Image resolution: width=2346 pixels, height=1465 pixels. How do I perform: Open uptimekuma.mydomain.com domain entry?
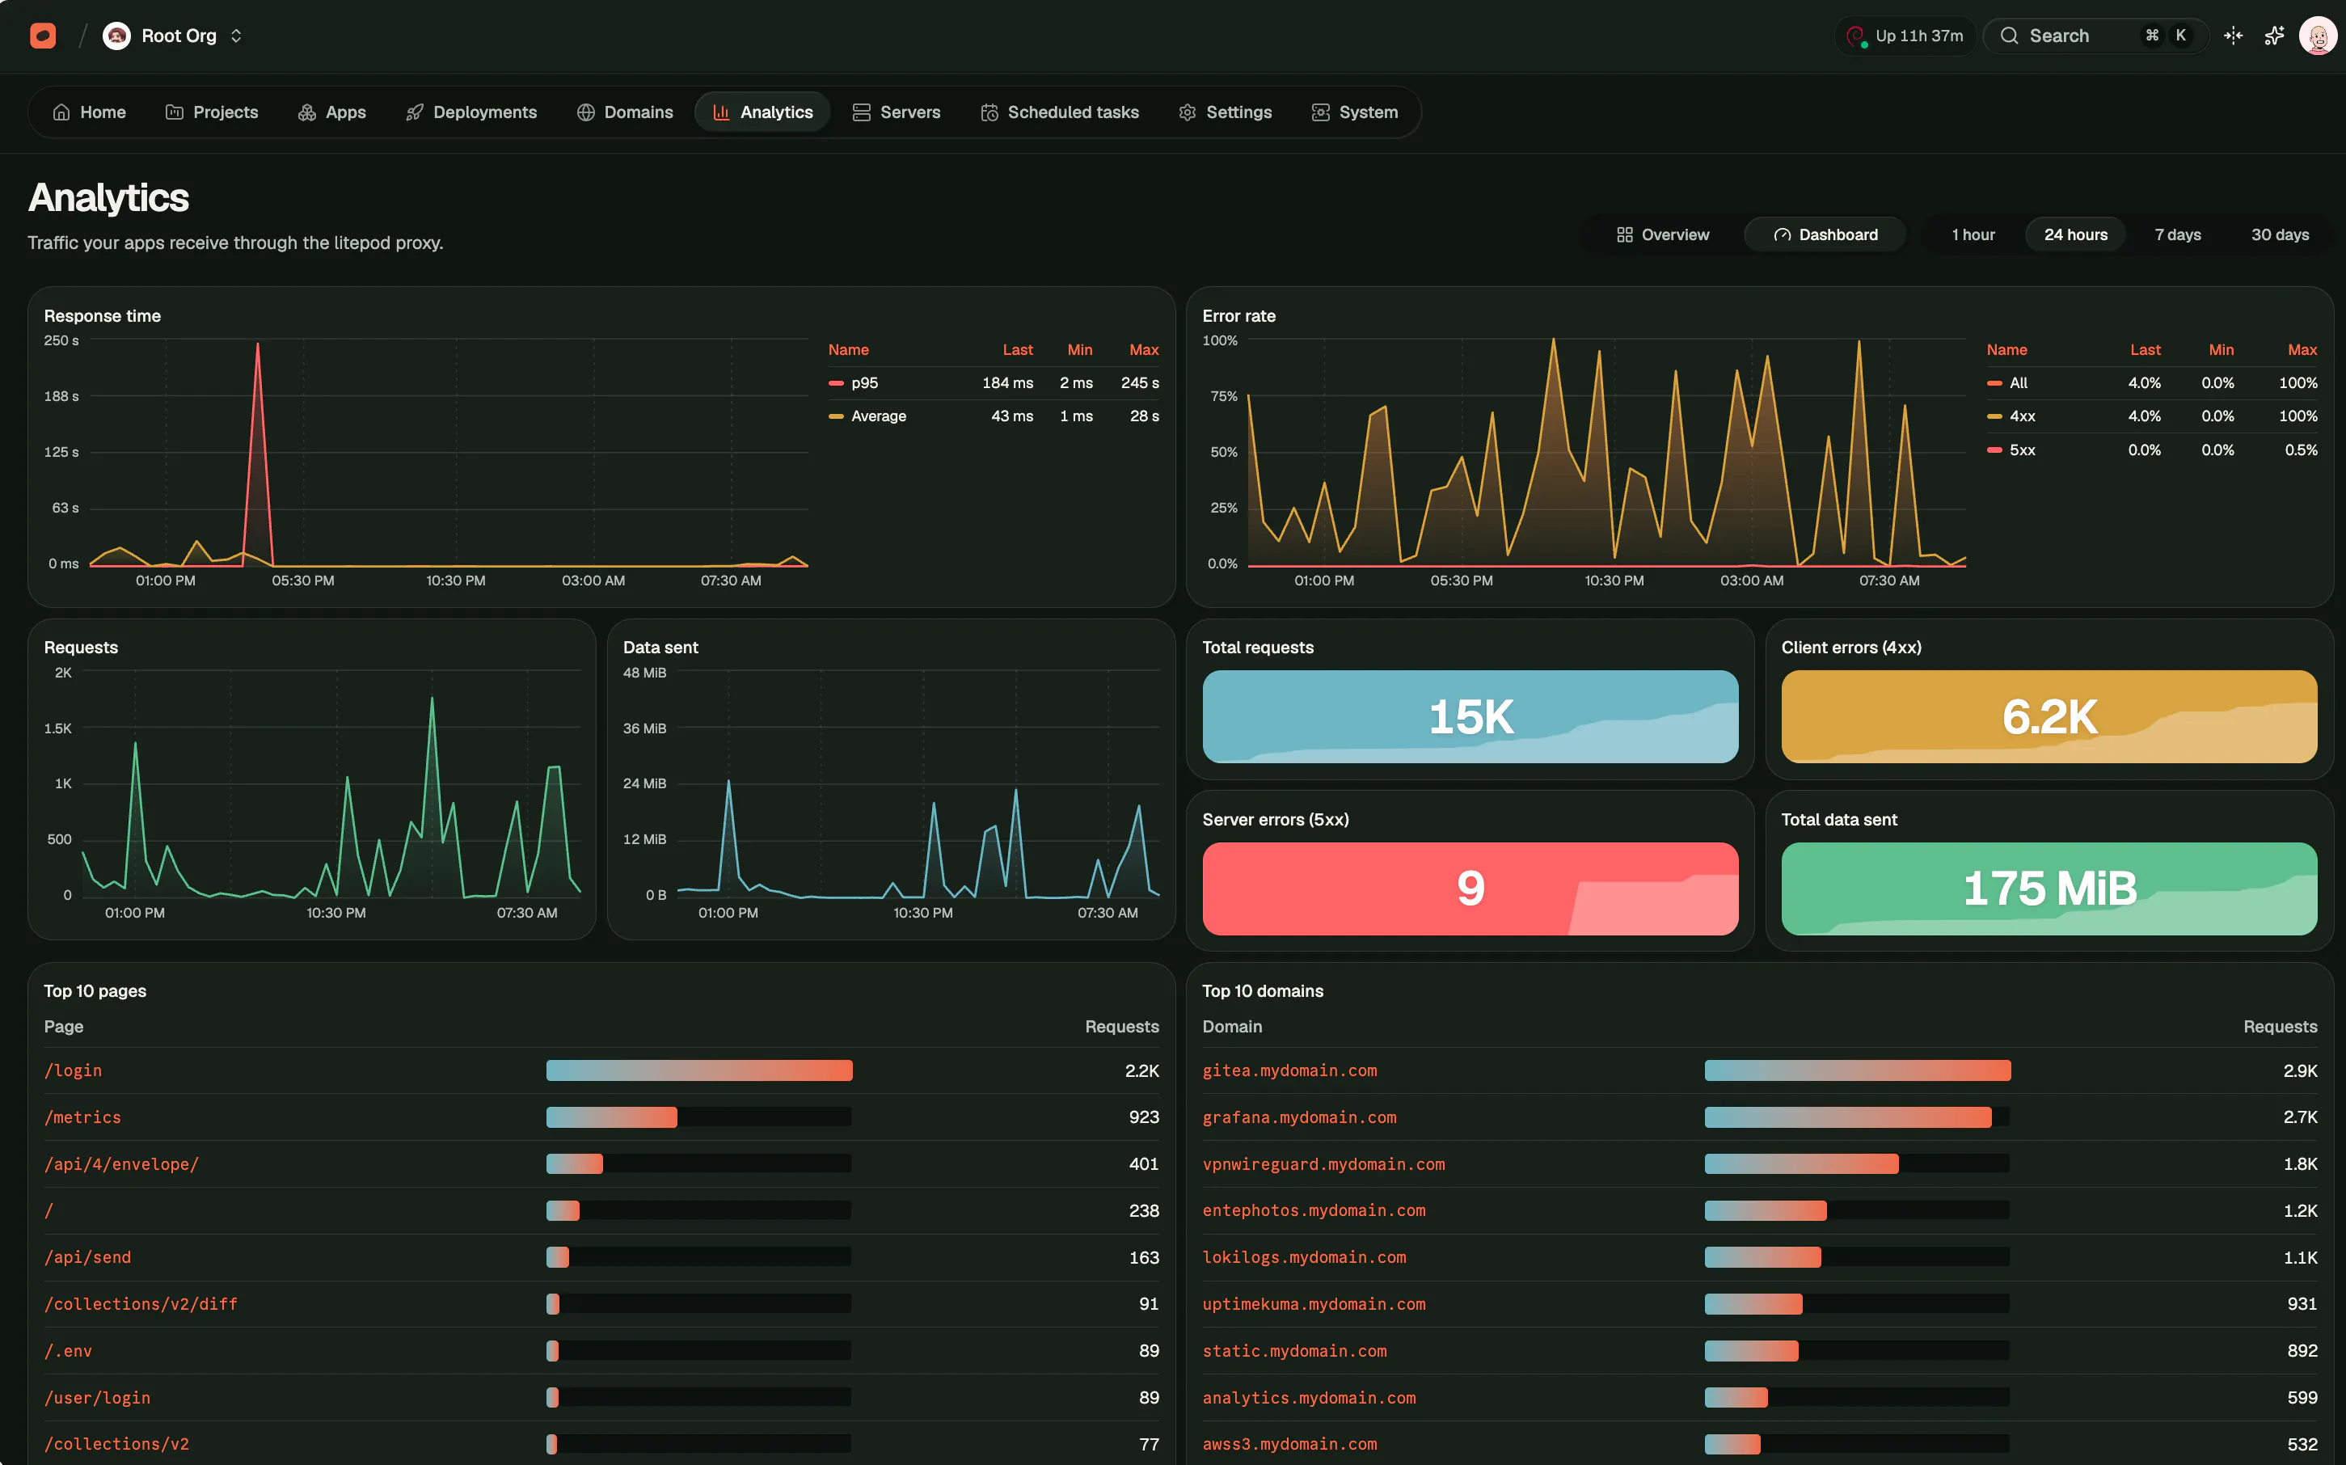pyautogui.click(x=1314, y=1304)
